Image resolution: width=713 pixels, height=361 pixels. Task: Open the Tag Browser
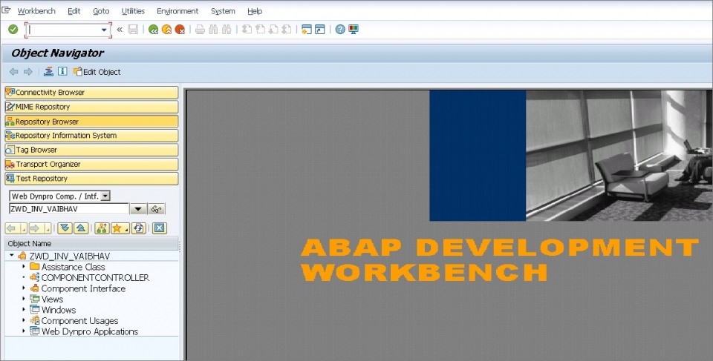click(x=91, y=150)
